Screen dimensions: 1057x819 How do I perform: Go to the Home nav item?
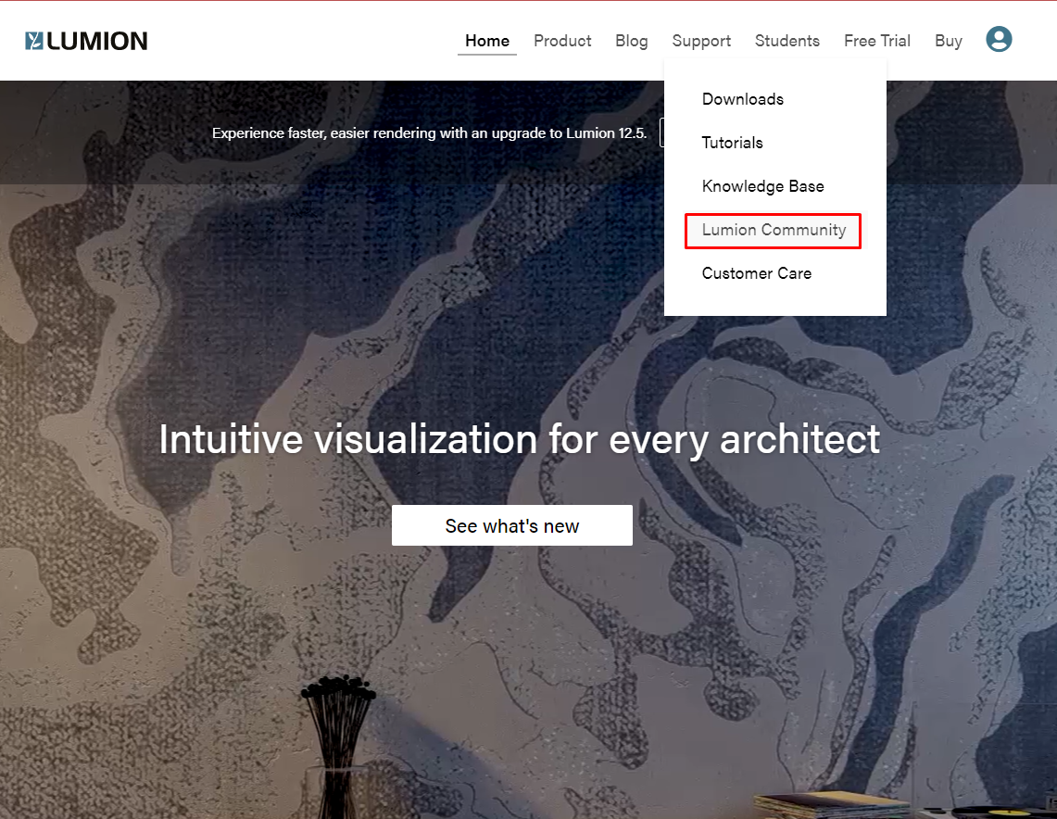(x=486, y=41)
